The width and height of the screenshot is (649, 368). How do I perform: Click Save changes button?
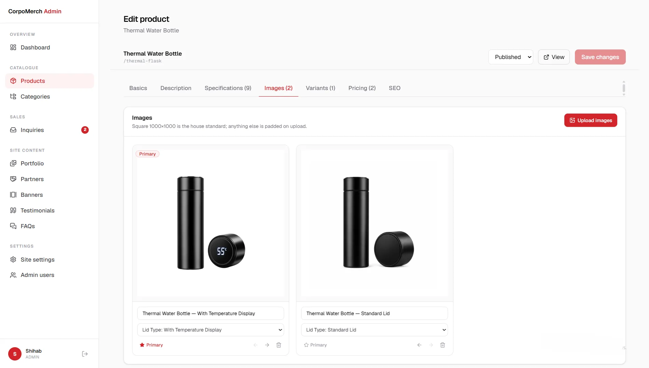coord(600,57)
